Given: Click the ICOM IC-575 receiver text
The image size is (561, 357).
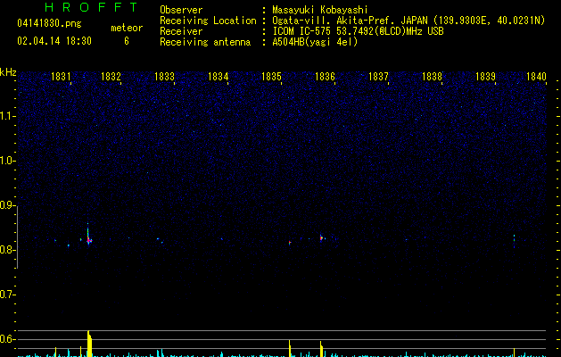Looking at the screenshot, I should coord(358,31).
